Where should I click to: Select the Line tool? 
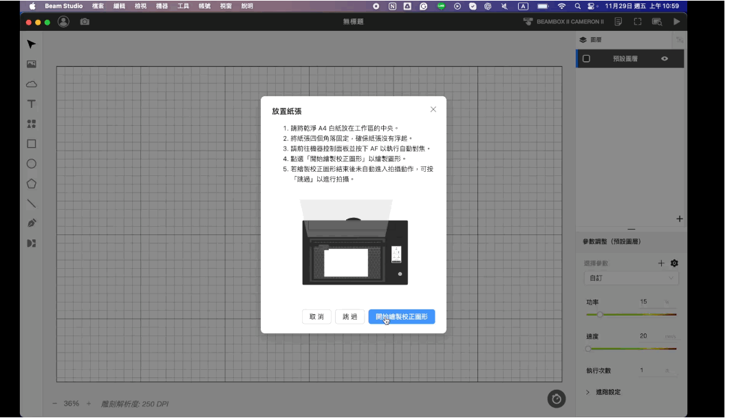(31, 203)
